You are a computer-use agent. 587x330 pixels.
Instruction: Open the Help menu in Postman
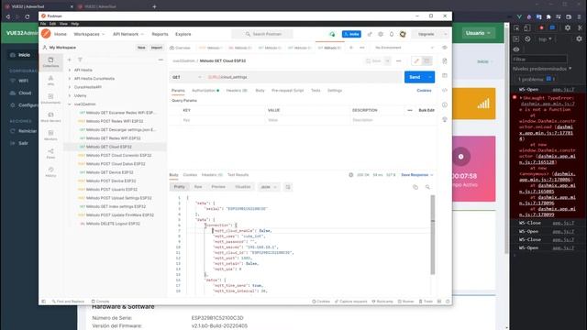click(75, 24)
